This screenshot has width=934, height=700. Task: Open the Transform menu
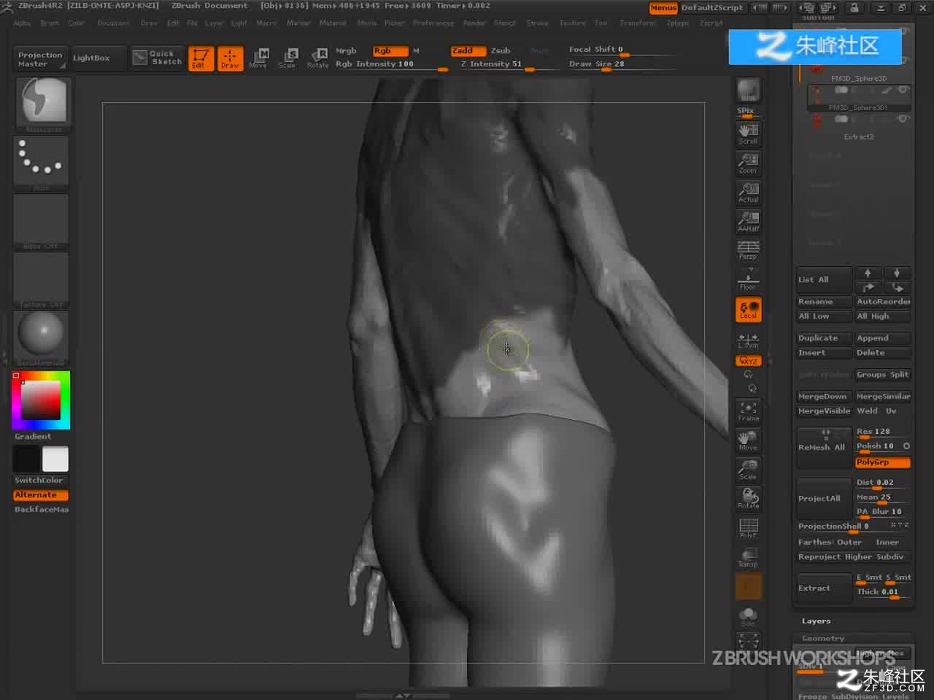(638, 23)
